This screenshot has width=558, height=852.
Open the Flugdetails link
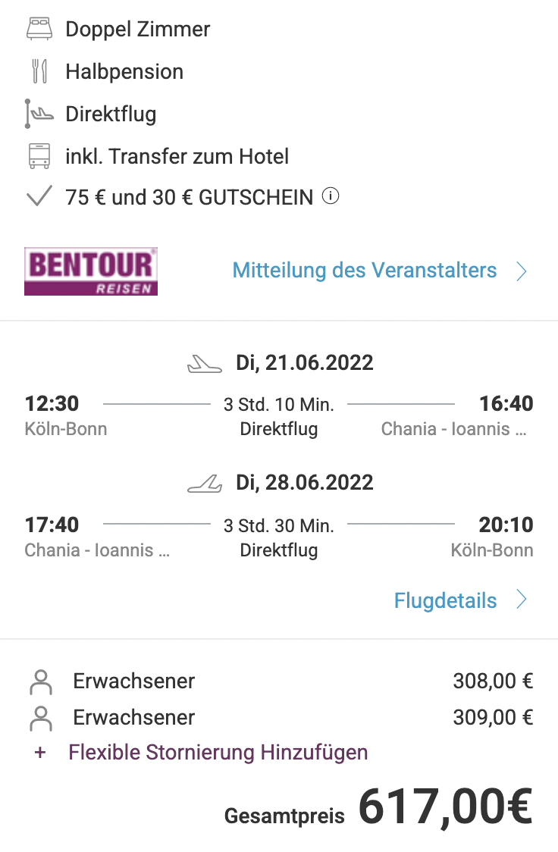tap(445, 600)
